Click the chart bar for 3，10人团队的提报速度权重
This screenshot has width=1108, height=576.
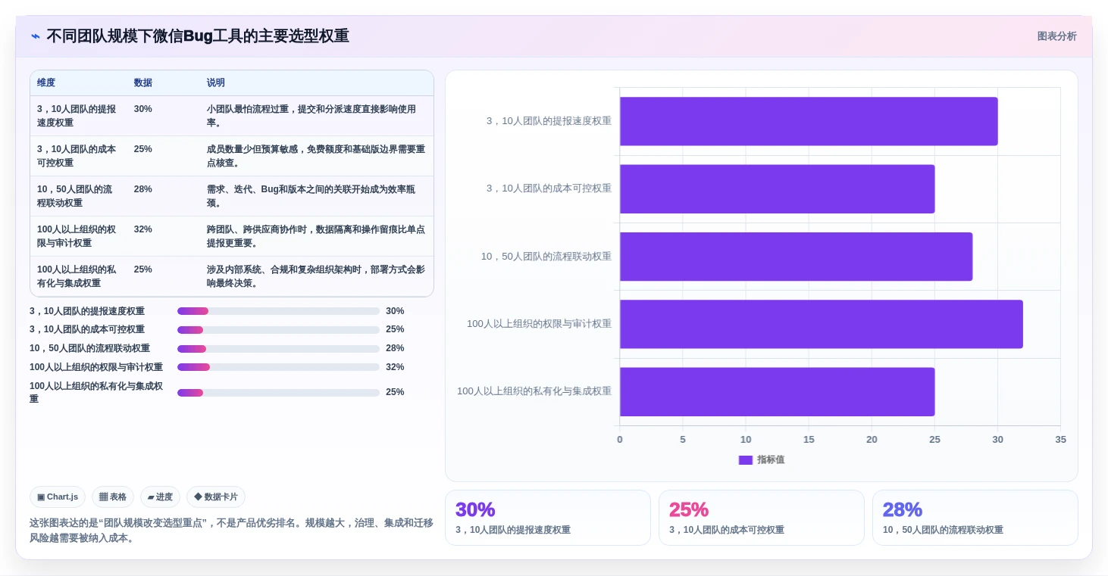809,121
